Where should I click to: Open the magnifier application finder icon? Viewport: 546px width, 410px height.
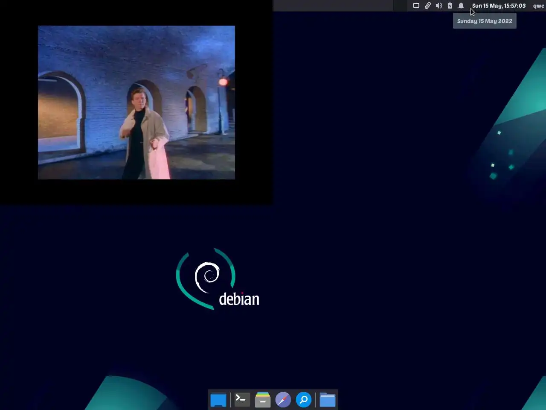pyautogui.click(x=303, y=400)
